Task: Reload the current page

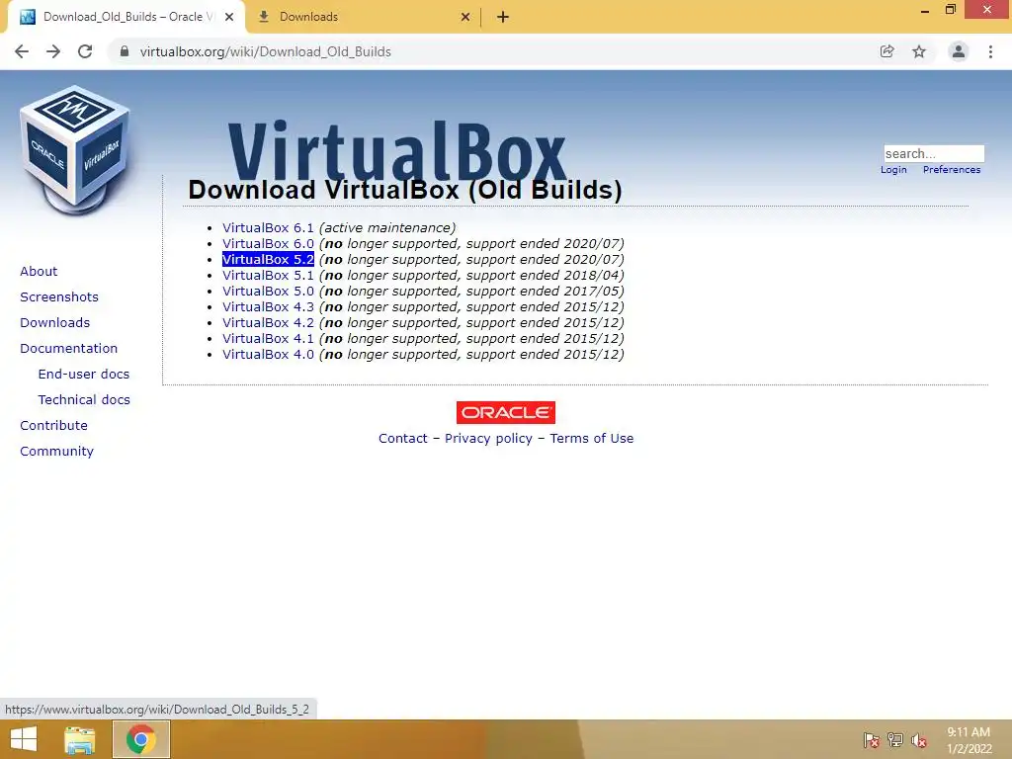Action: [85, 51]
